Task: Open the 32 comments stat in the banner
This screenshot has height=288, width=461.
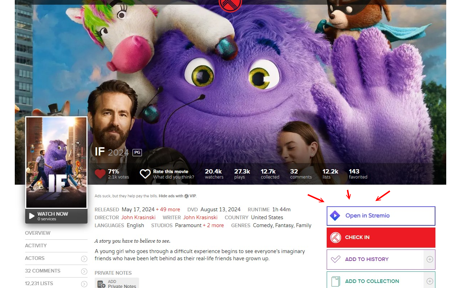Action: 301,174
